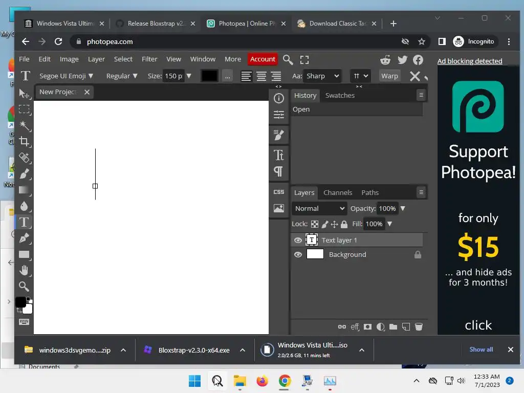Click the red Account button

coord(263,59)
